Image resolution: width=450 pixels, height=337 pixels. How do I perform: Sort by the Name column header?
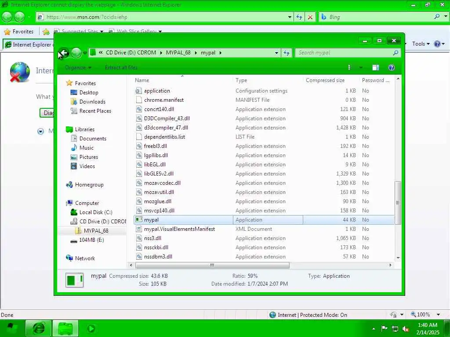142,80
